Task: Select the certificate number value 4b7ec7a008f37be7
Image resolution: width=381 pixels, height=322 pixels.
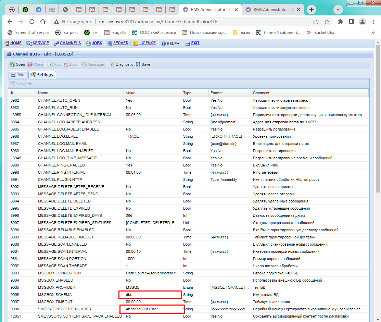Action: [142, 309]
